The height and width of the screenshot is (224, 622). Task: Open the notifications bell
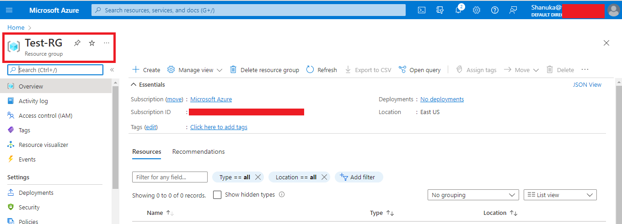tap(458, 10)
